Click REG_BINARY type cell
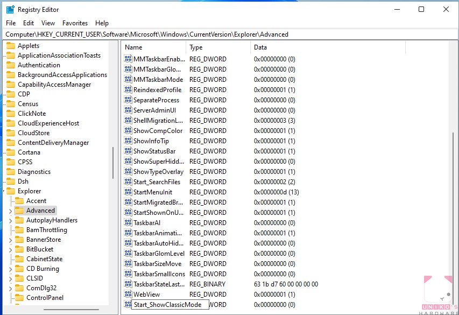 point(208,284)
